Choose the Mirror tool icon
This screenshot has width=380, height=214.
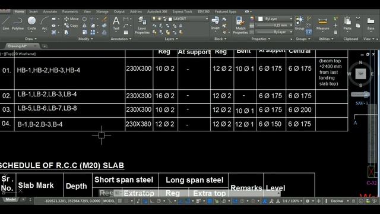pos(84,25)
